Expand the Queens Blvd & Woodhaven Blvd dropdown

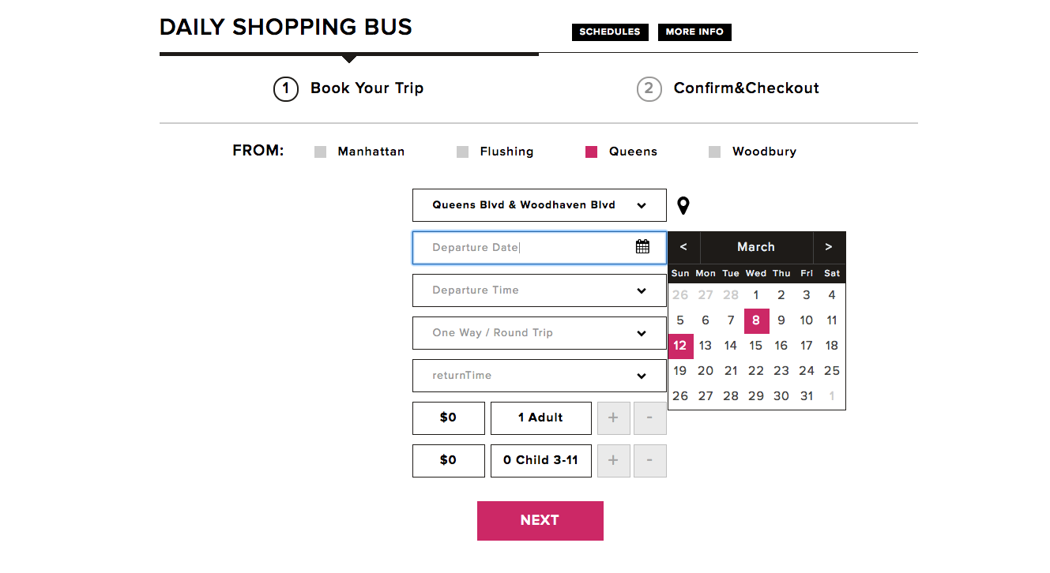(x=540, y=205)
